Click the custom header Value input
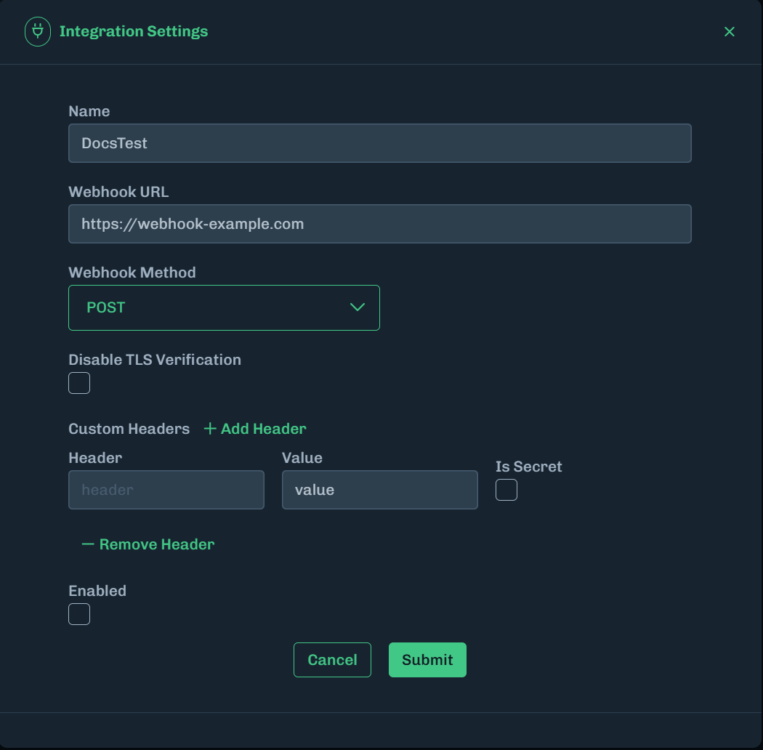 [379, 490]
